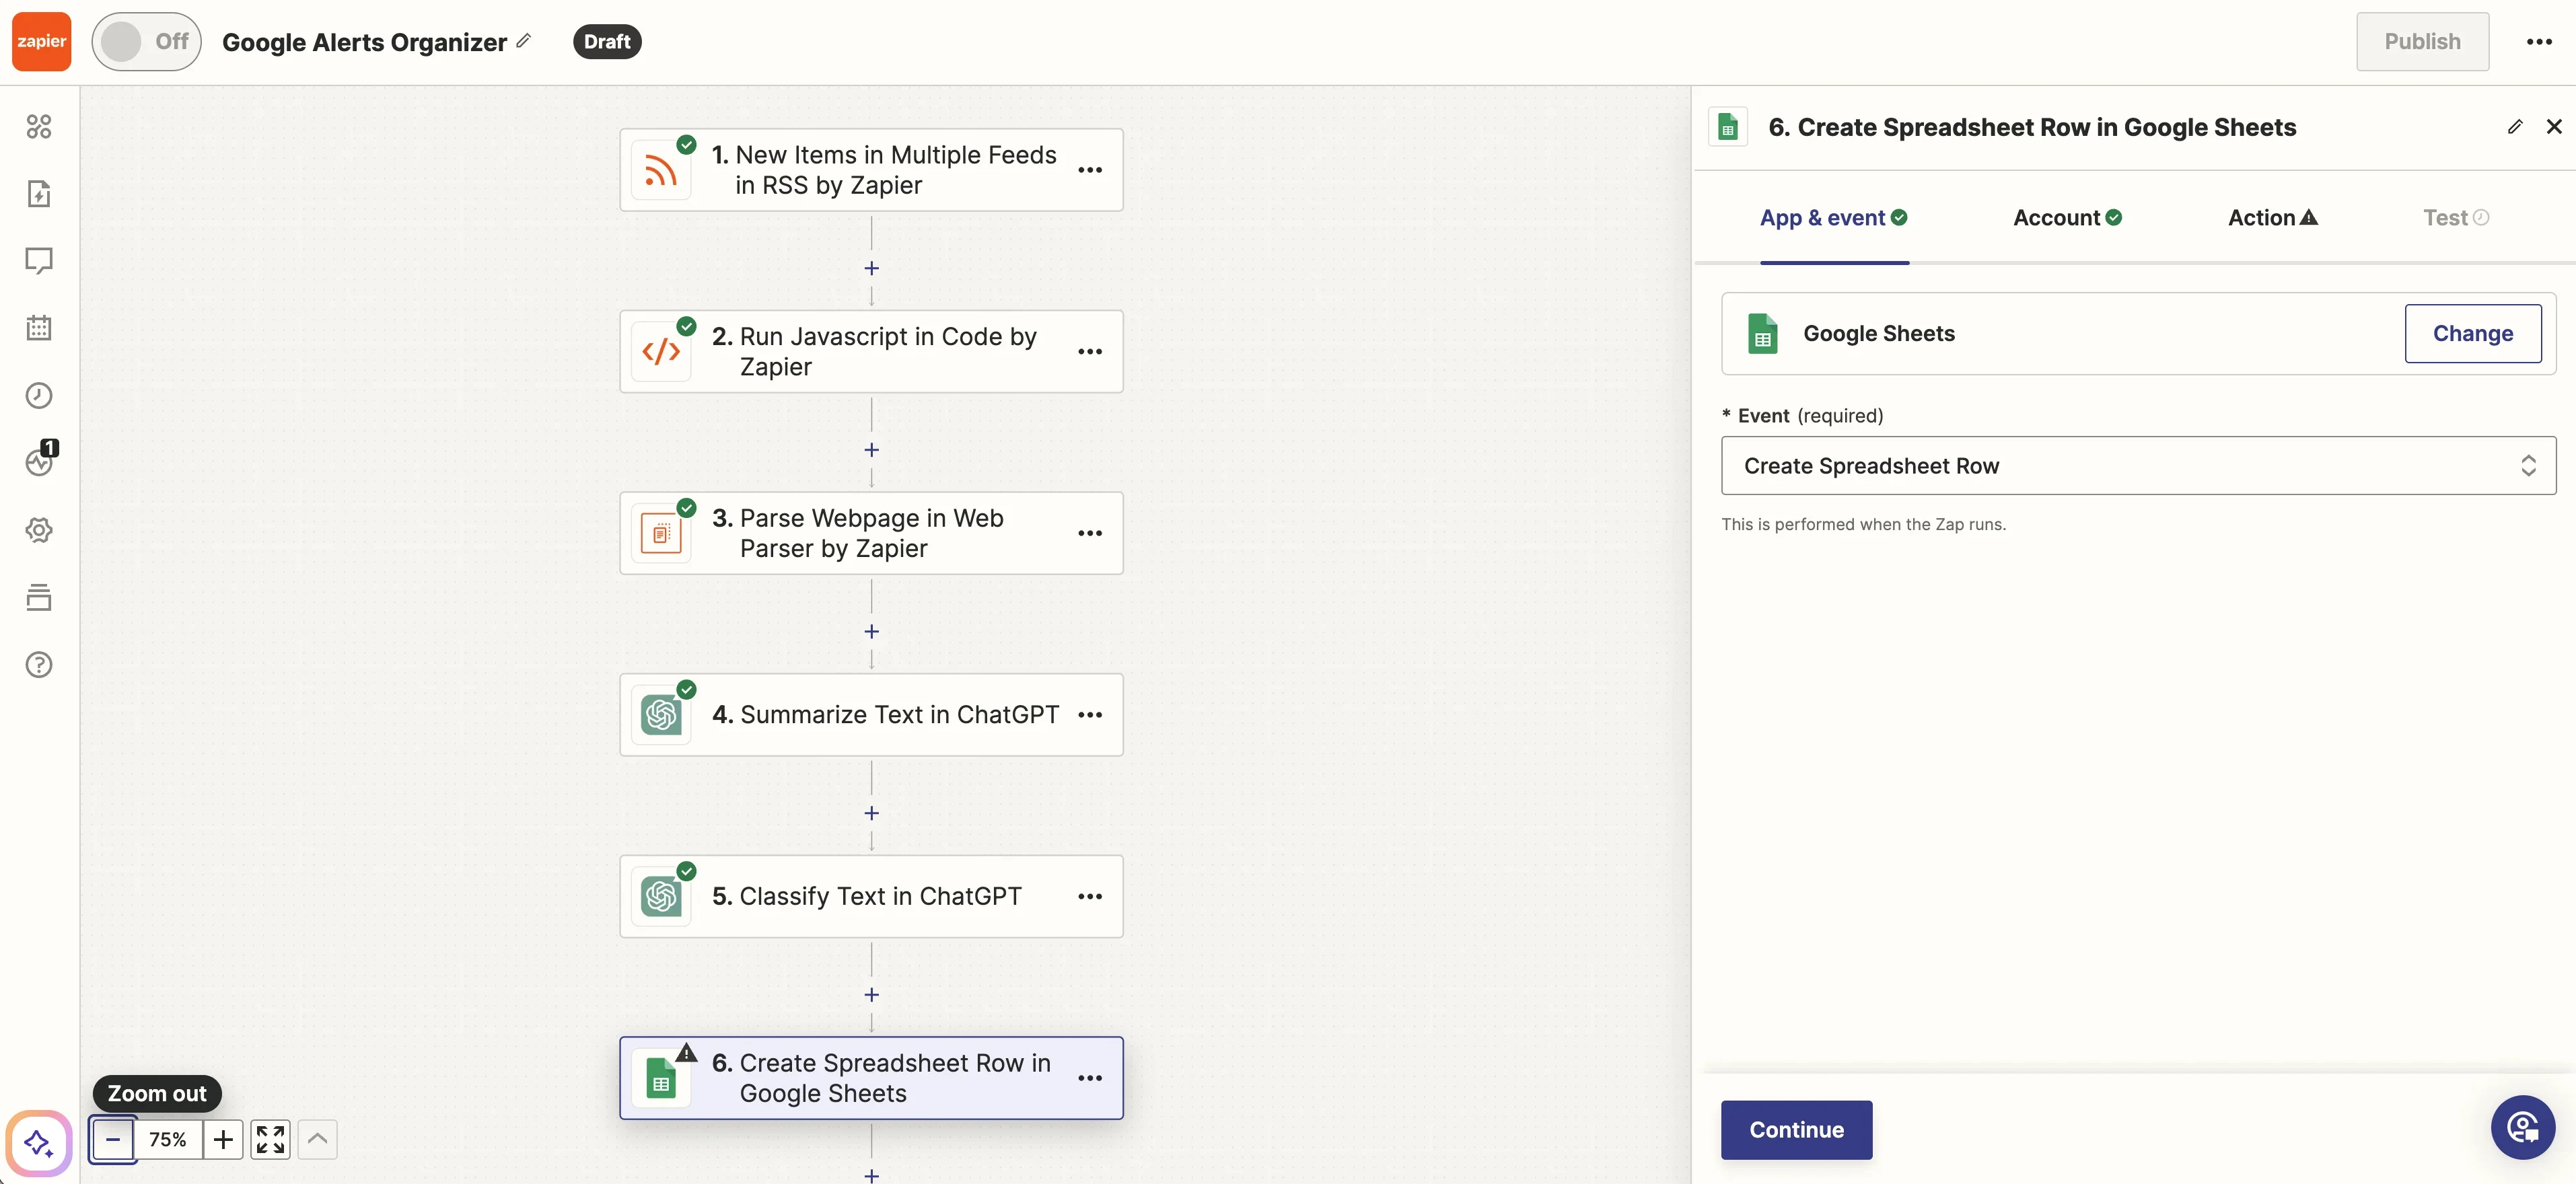Screen dimensions: 2576x1184
Task: Click the zoom out minus button
Action: tap(113, 1139)
